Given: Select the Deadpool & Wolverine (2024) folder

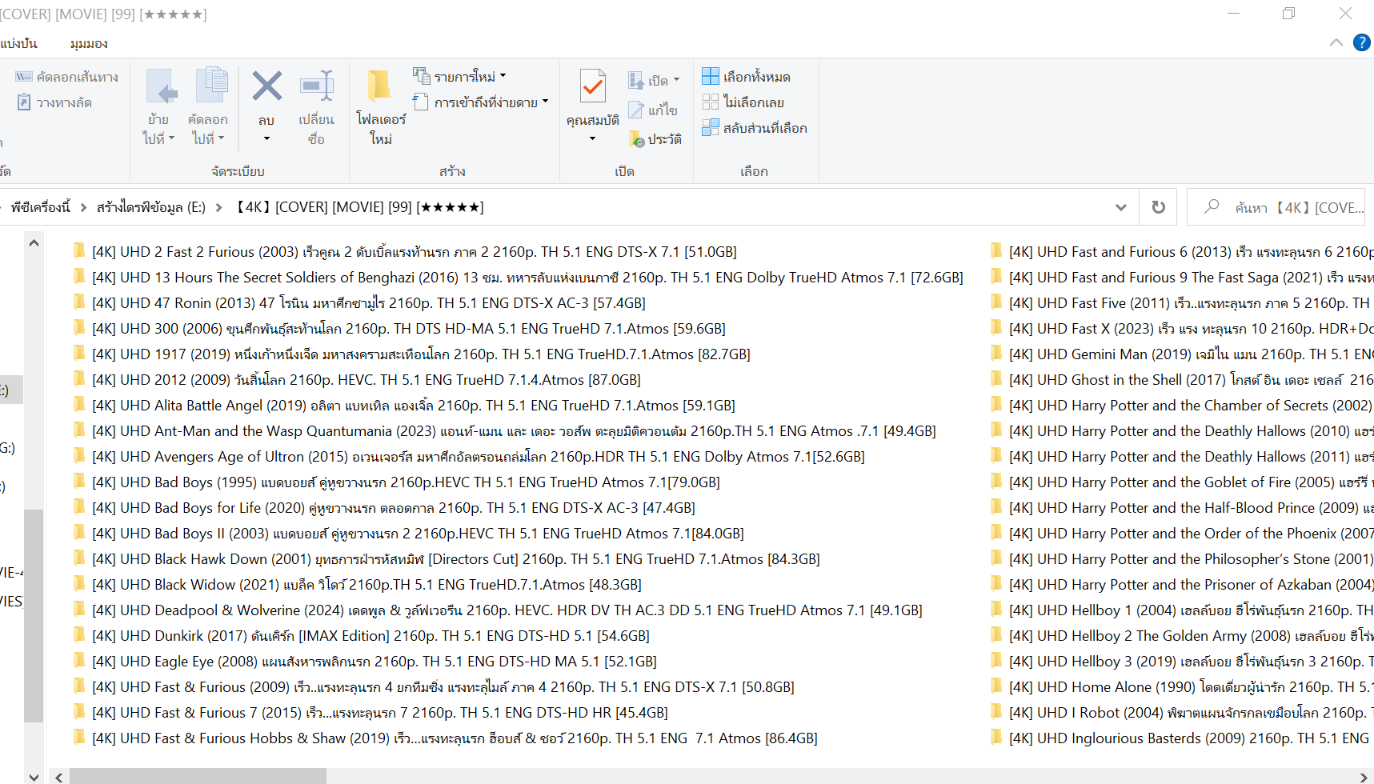Looking at the screenshot, I should click(x=507, y=610).
